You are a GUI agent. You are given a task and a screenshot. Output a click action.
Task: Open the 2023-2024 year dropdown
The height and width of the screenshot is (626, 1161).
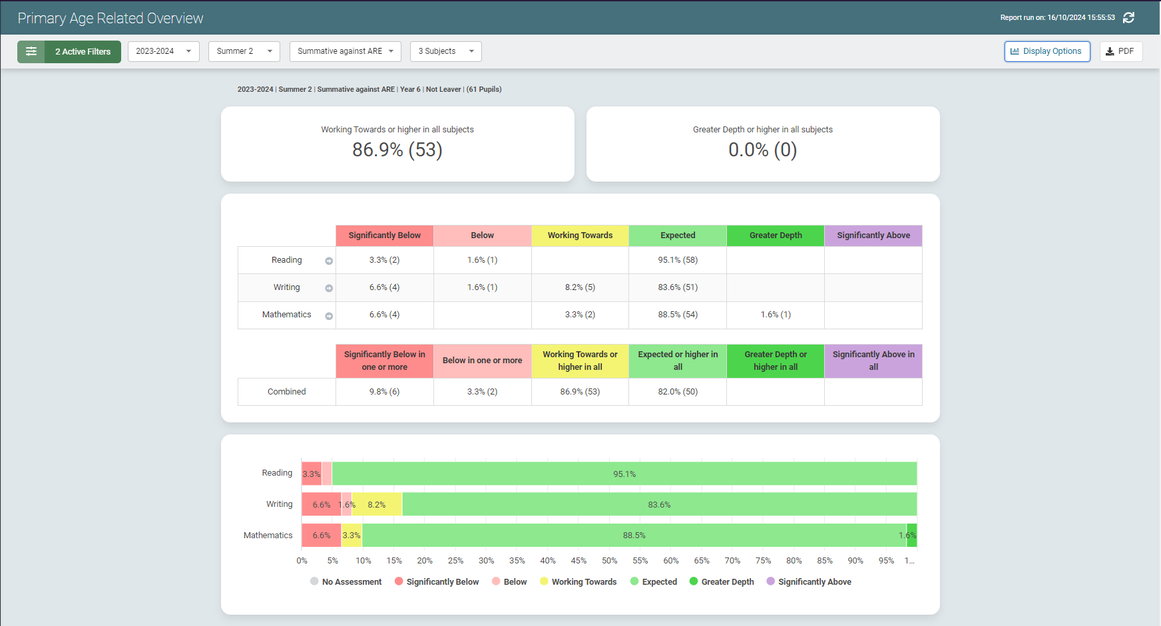[x=163, y=51]
